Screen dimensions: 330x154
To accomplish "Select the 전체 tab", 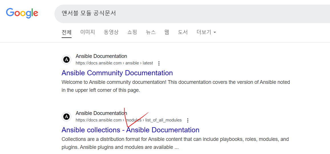I will [66, 32].
